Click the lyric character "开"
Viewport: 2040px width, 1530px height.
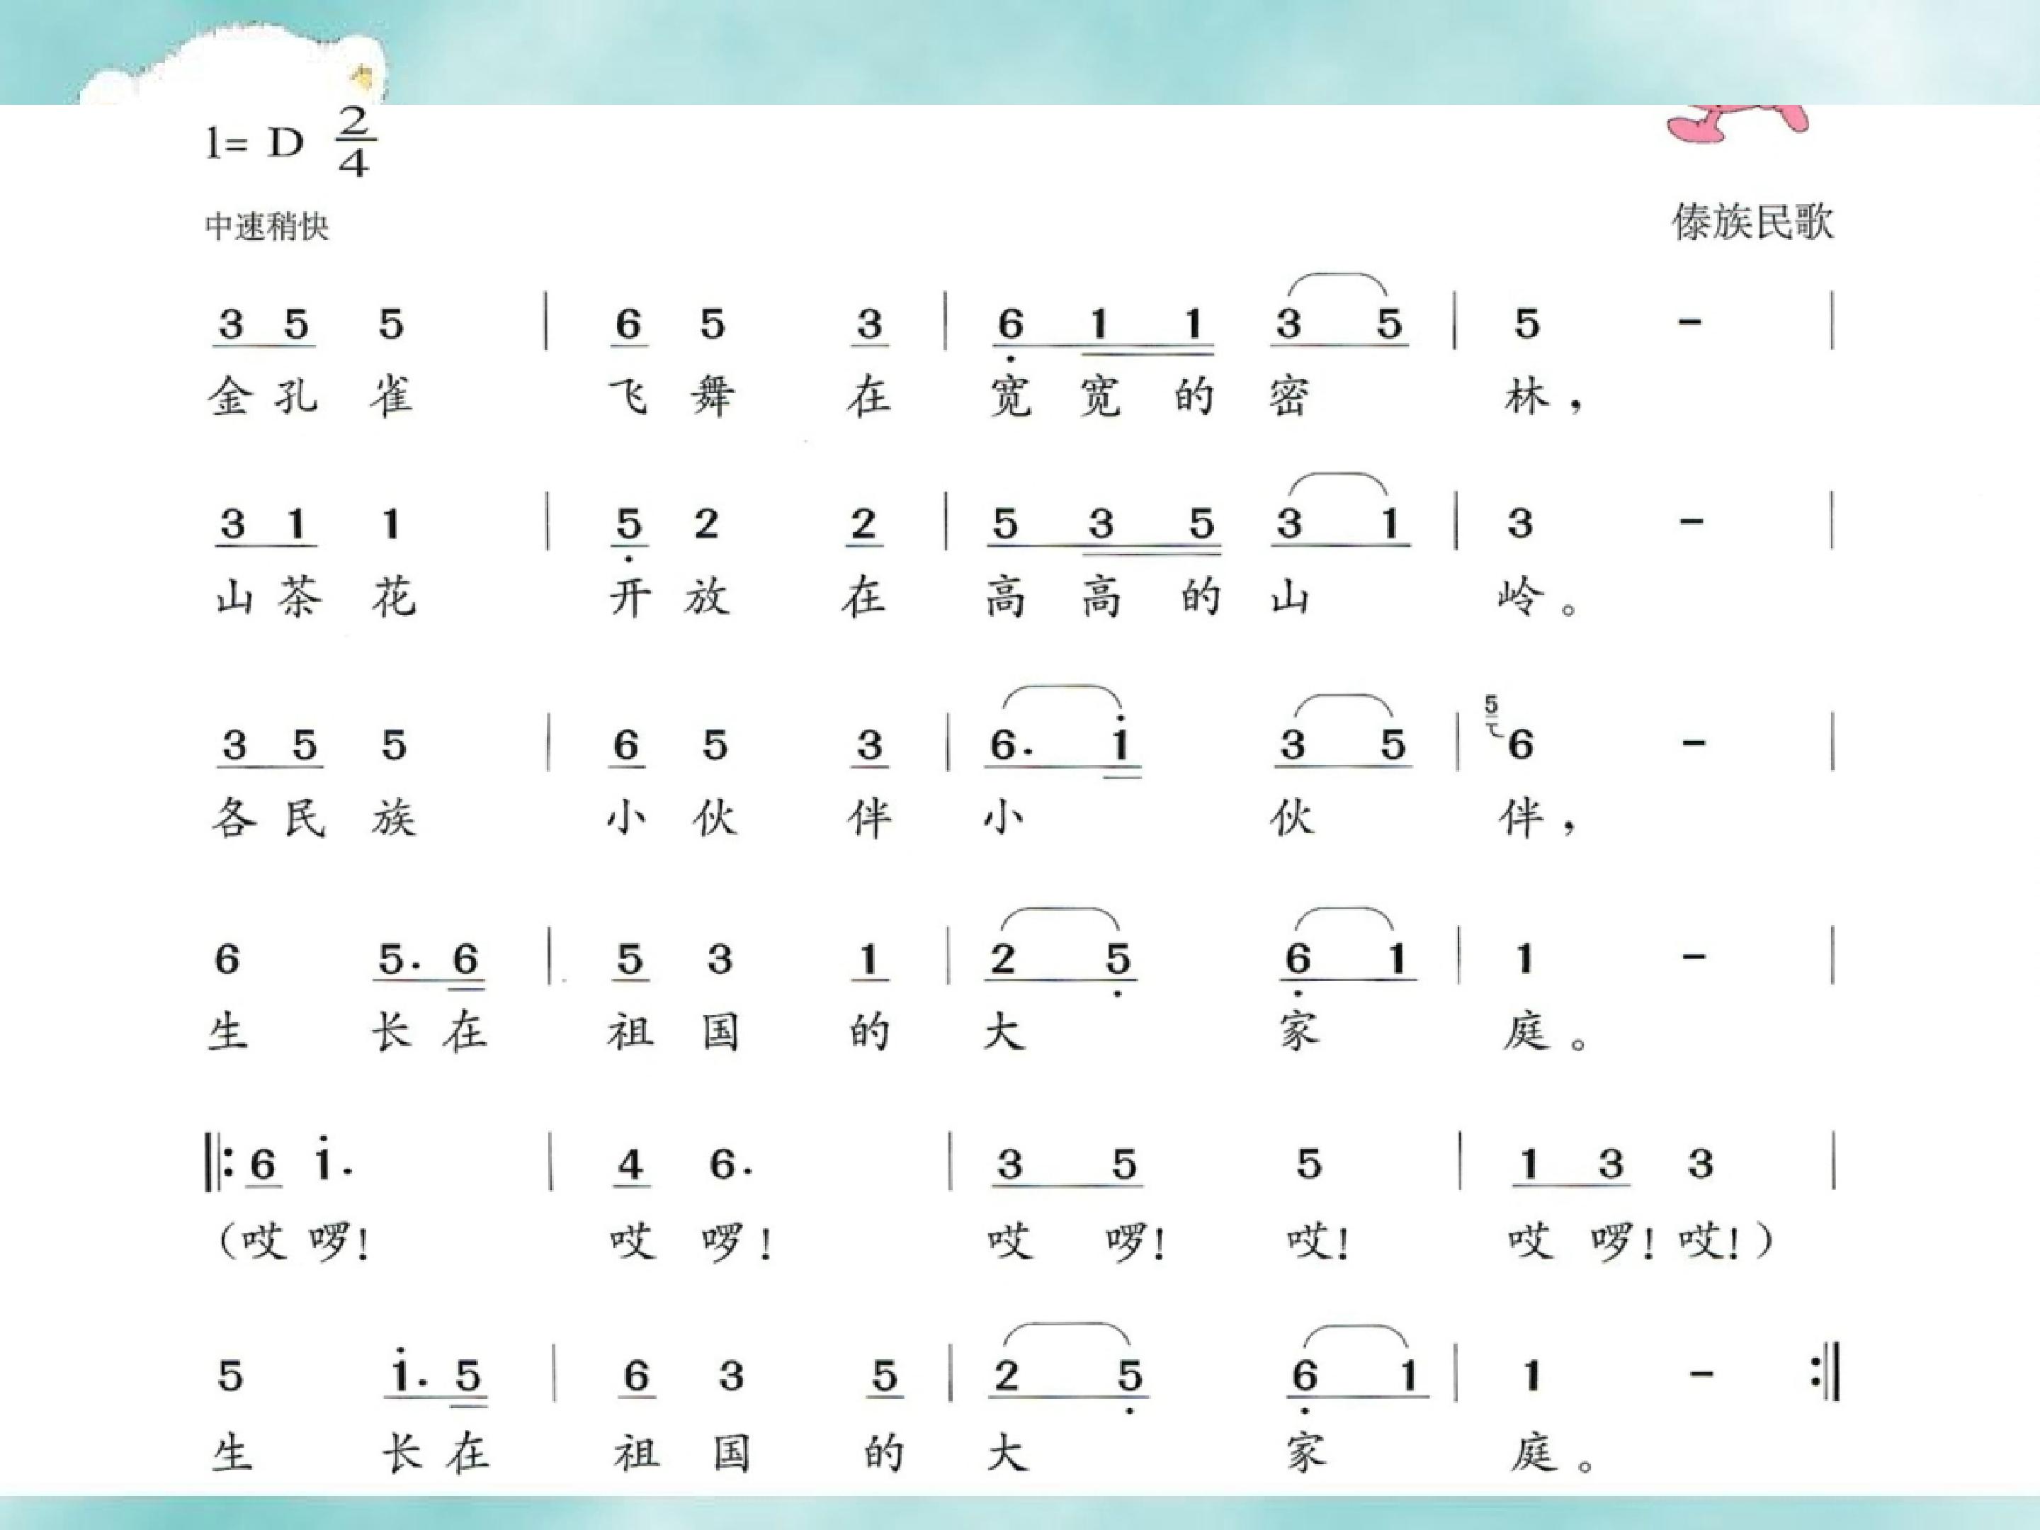(631, 596)
